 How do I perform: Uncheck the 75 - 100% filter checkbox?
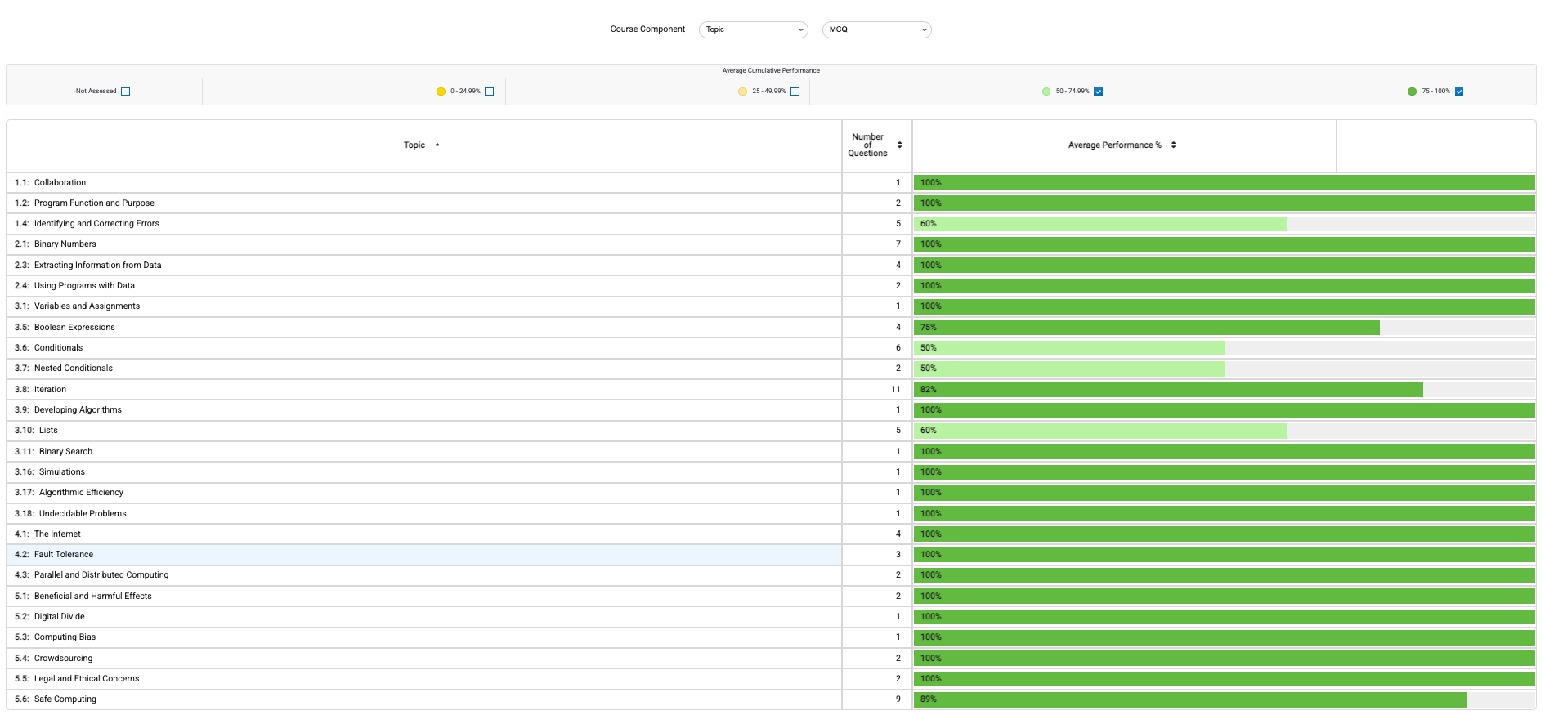[1459, 92]
